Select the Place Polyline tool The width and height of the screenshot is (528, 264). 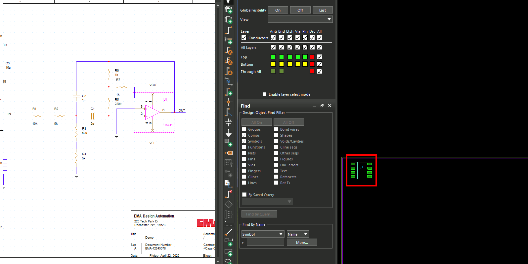click(228, 243)
